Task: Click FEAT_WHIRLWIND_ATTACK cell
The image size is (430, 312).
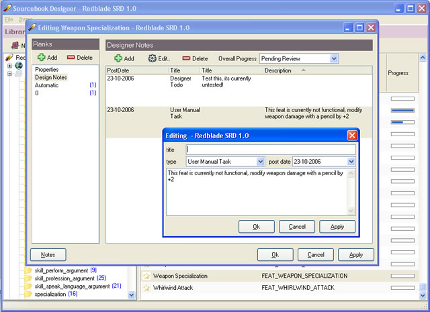Action: point(298,288)
